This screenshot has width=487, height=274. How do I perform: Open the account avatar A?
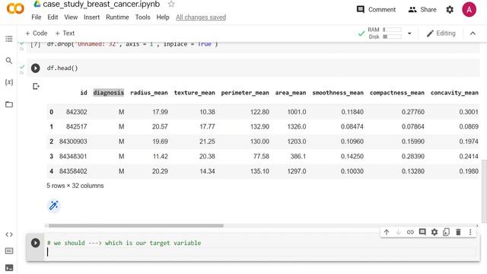click(x=469, y=10)
